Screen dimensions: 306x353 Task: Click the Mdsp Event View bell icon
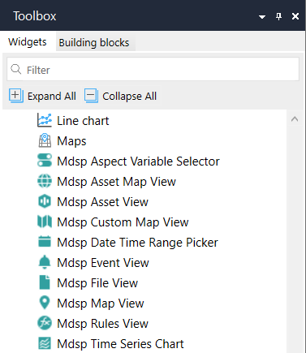tap(45, 262)
